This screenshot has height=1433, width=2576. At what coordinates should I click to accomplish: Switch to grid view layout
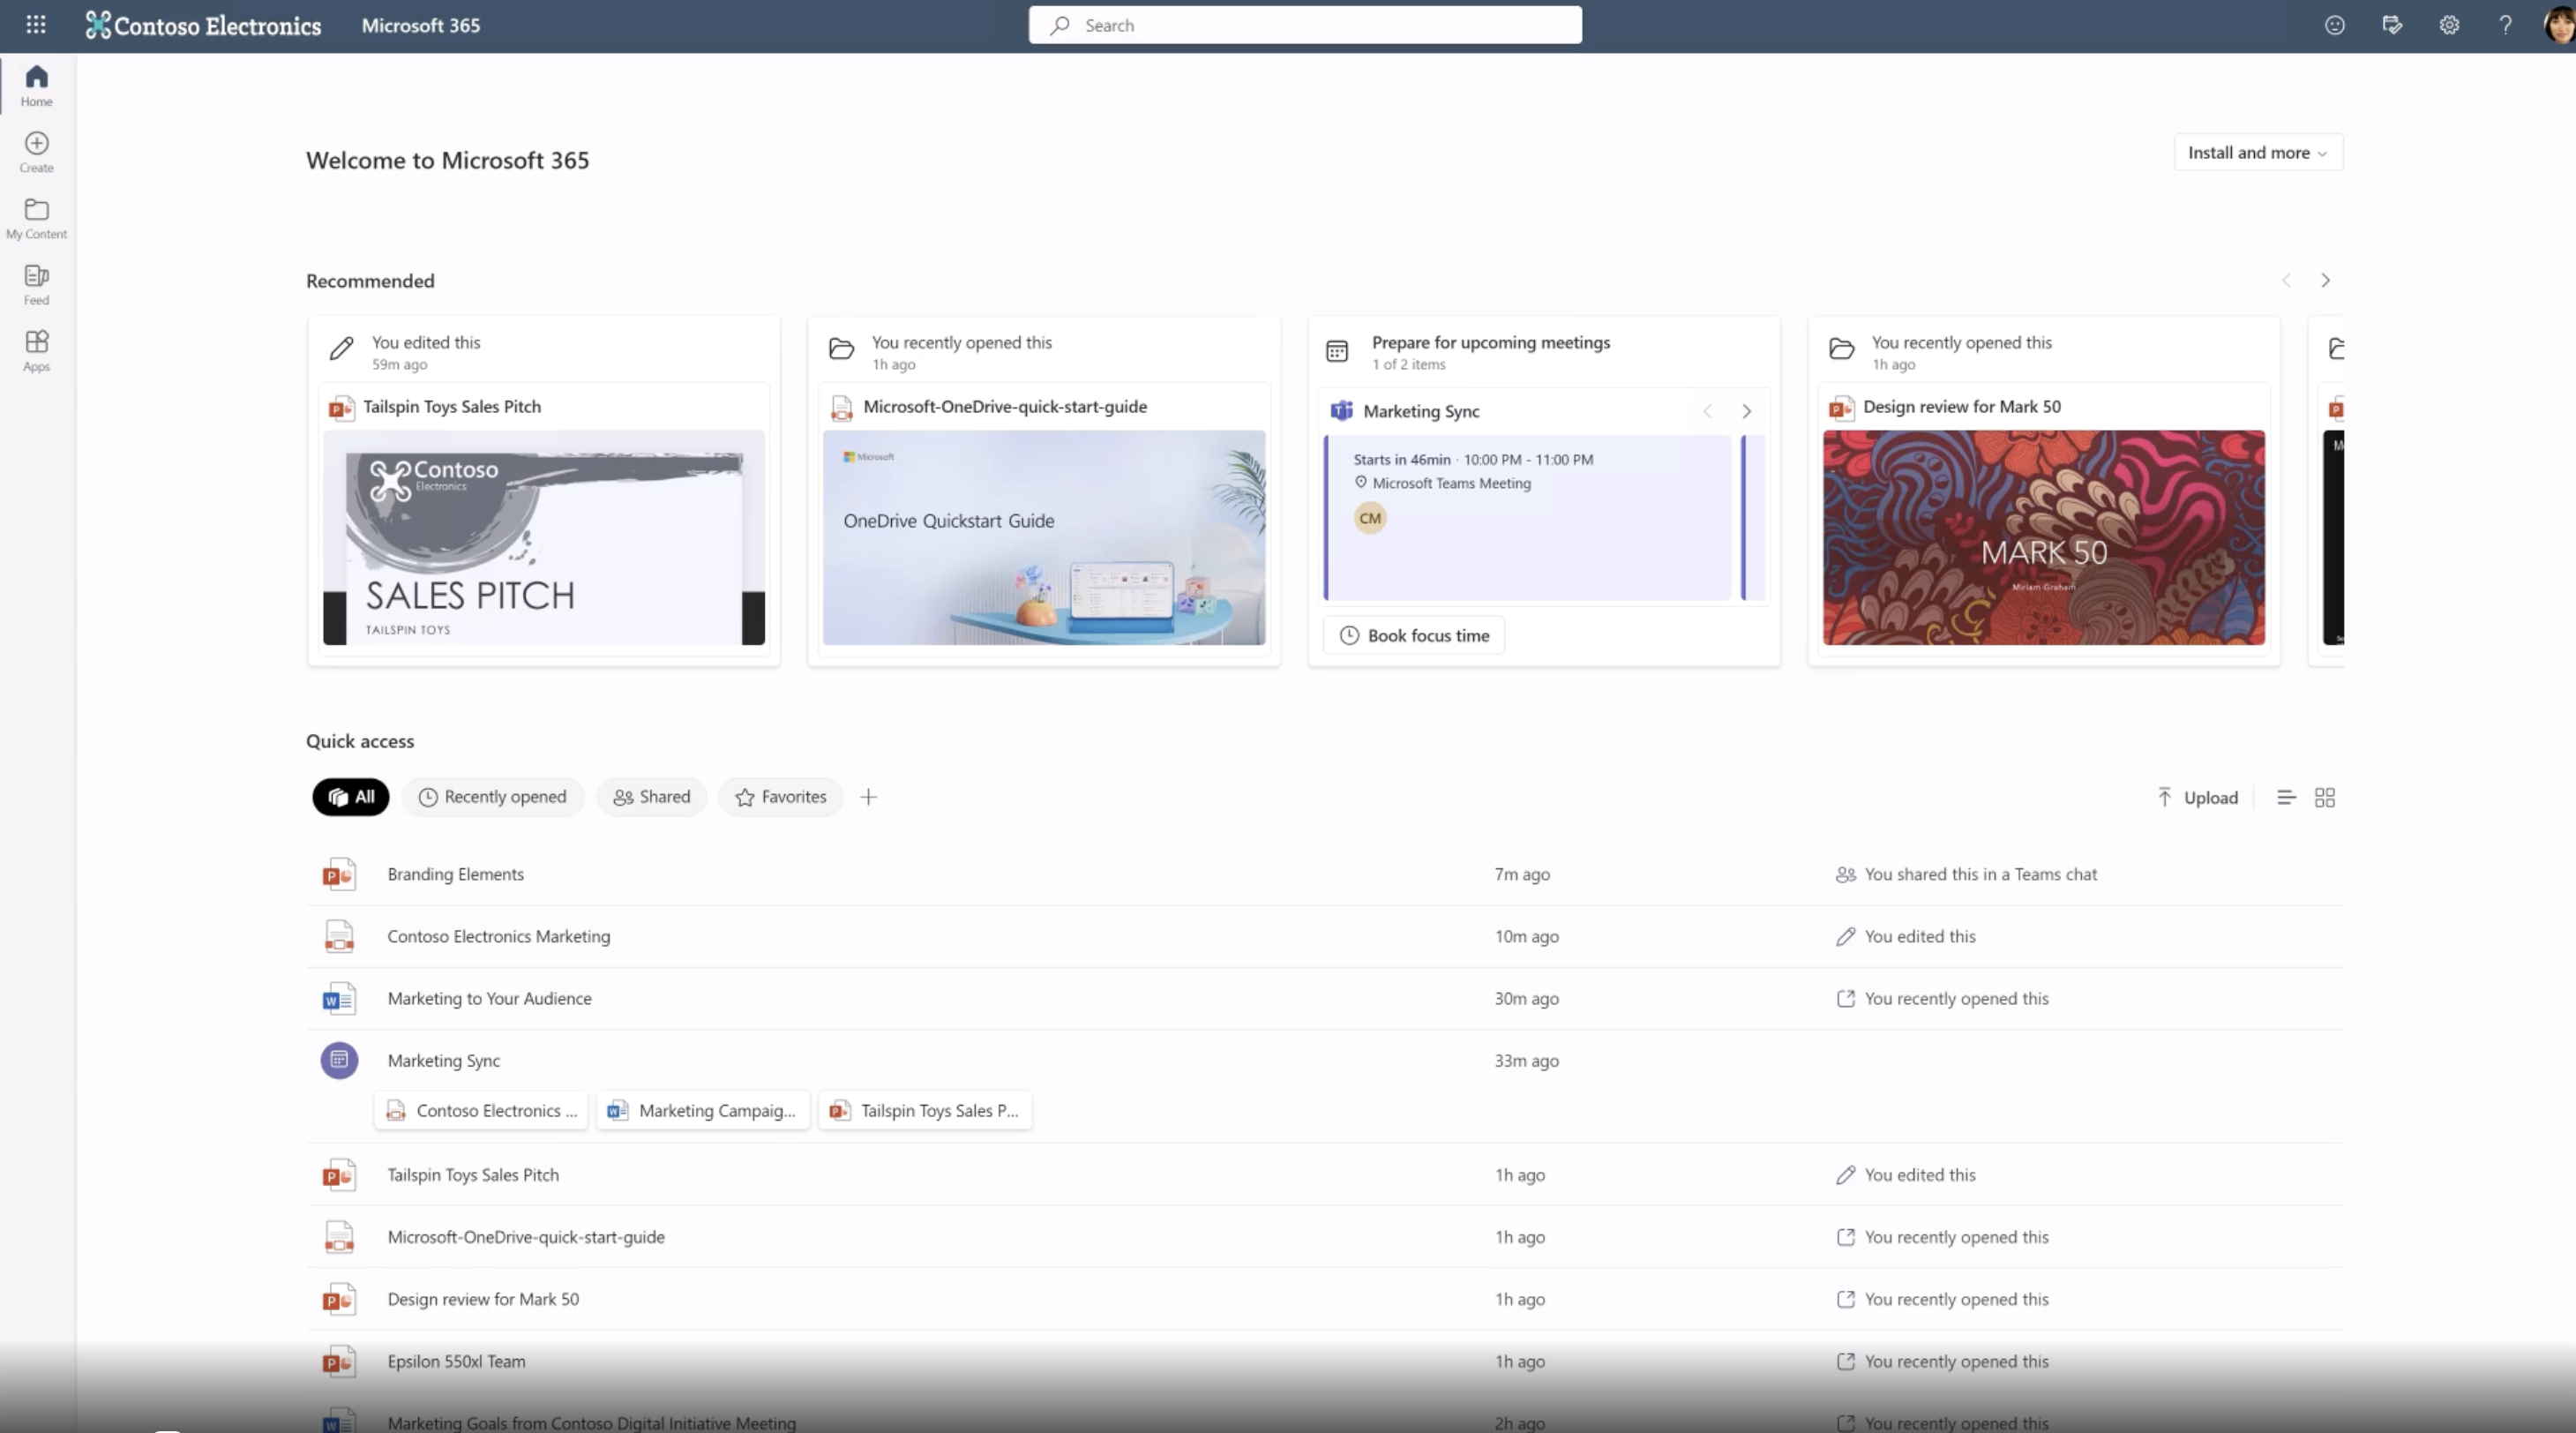click(2325, 797)
